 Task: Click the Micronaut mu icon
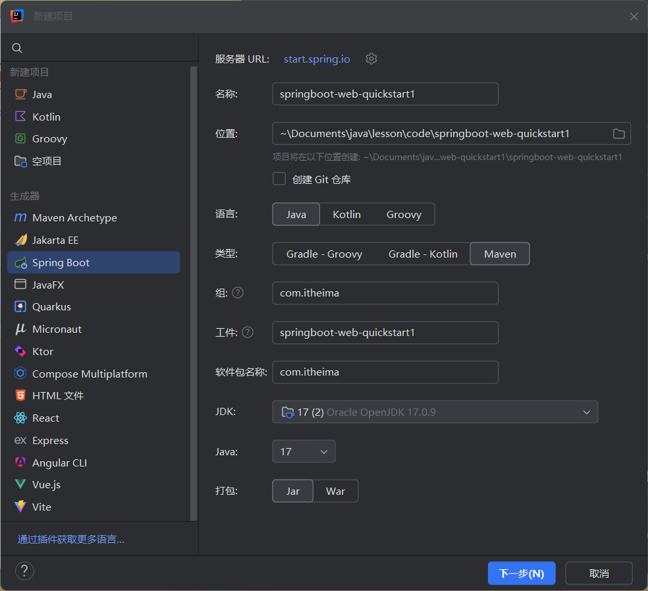[x=20, y=329]
